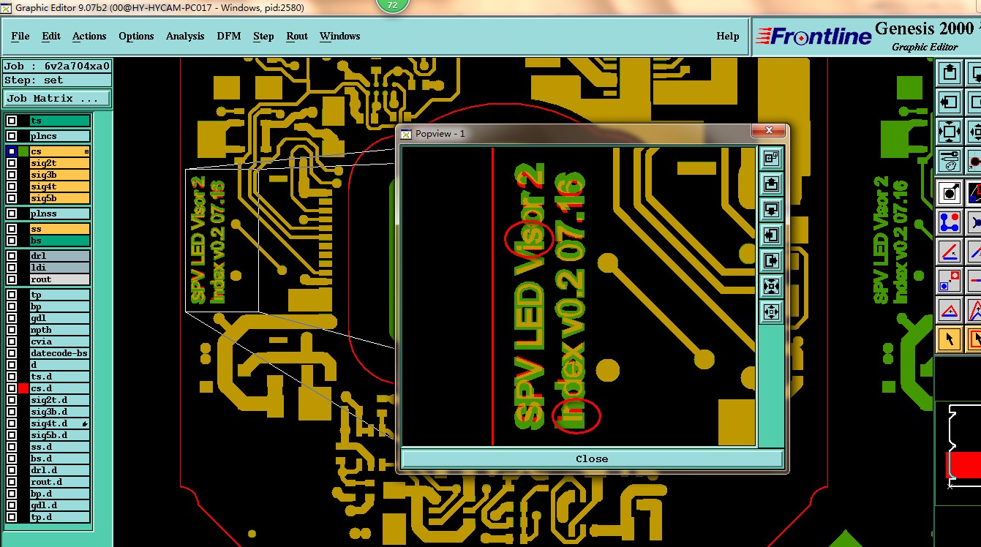Select the cvia layer name
981x547 pixels.
(x=59, y=342)
